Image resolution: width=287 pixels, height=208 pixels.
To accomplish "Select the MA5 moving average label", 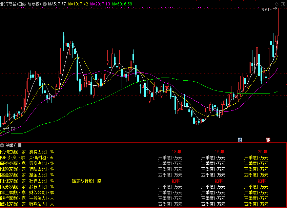I will pos(57,4).
